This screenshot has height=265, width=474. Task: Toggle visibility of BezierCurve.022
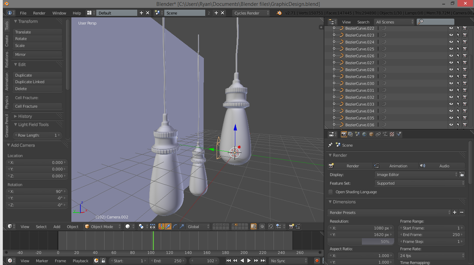451,28
